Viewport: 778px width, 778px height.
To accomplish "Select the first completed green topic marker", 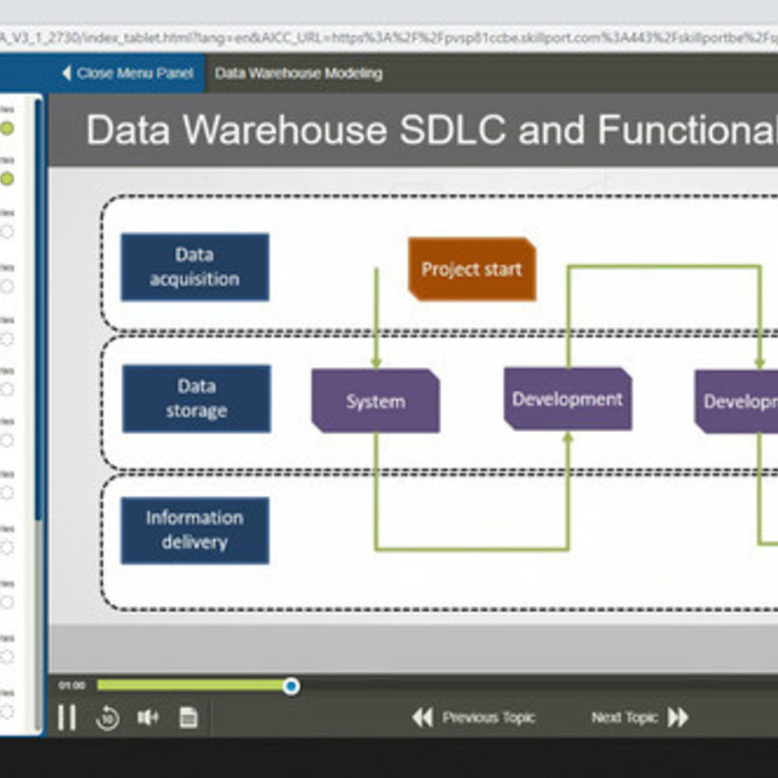I will click(x=7, y=128).
